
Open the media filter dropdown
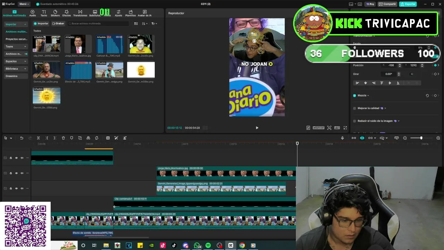pos(154,24)
